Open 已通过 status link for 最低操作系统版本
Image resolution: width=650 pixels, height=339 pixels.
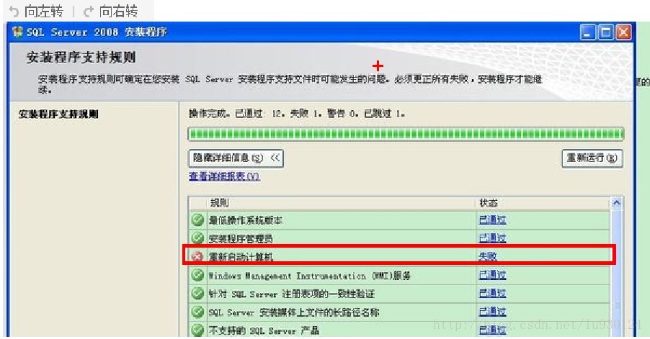492,220
